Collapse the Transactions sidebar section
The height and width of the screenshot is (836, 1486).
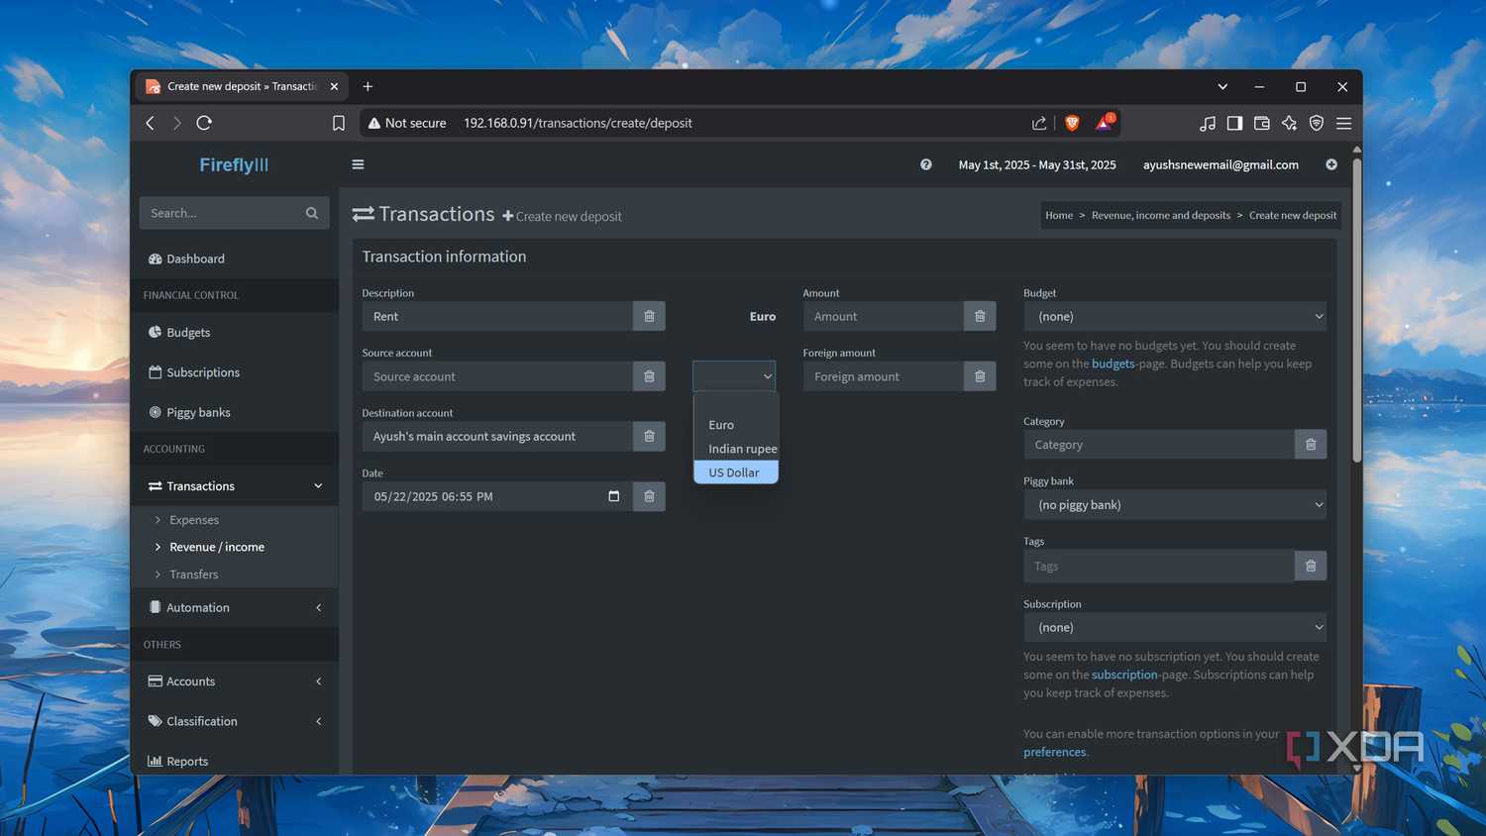pos(318,486)
